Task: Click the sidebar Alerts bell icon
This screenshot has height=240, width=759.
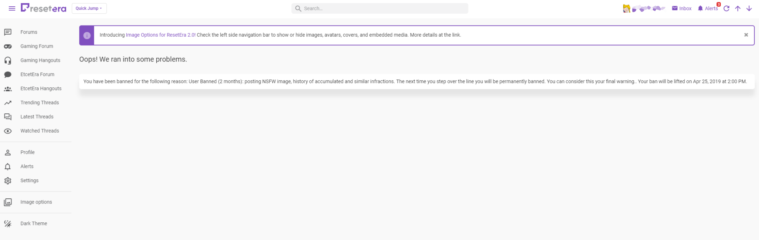Action: (8, 167)
